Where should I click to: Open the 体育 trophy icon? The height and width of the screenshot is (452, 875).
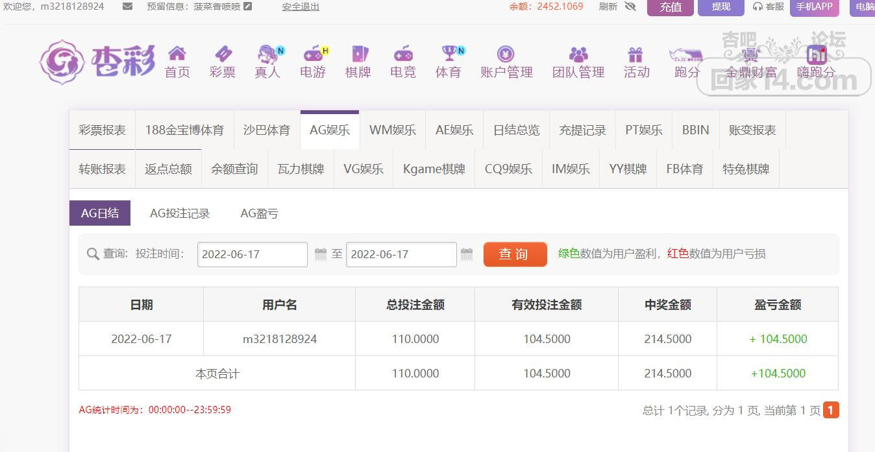(x=449, y=54)
